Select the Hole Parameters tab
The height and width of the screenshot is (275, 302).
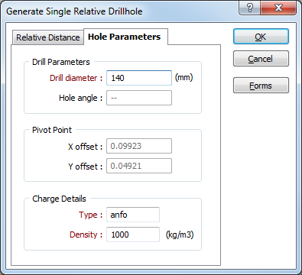click(x=125, y=37)
